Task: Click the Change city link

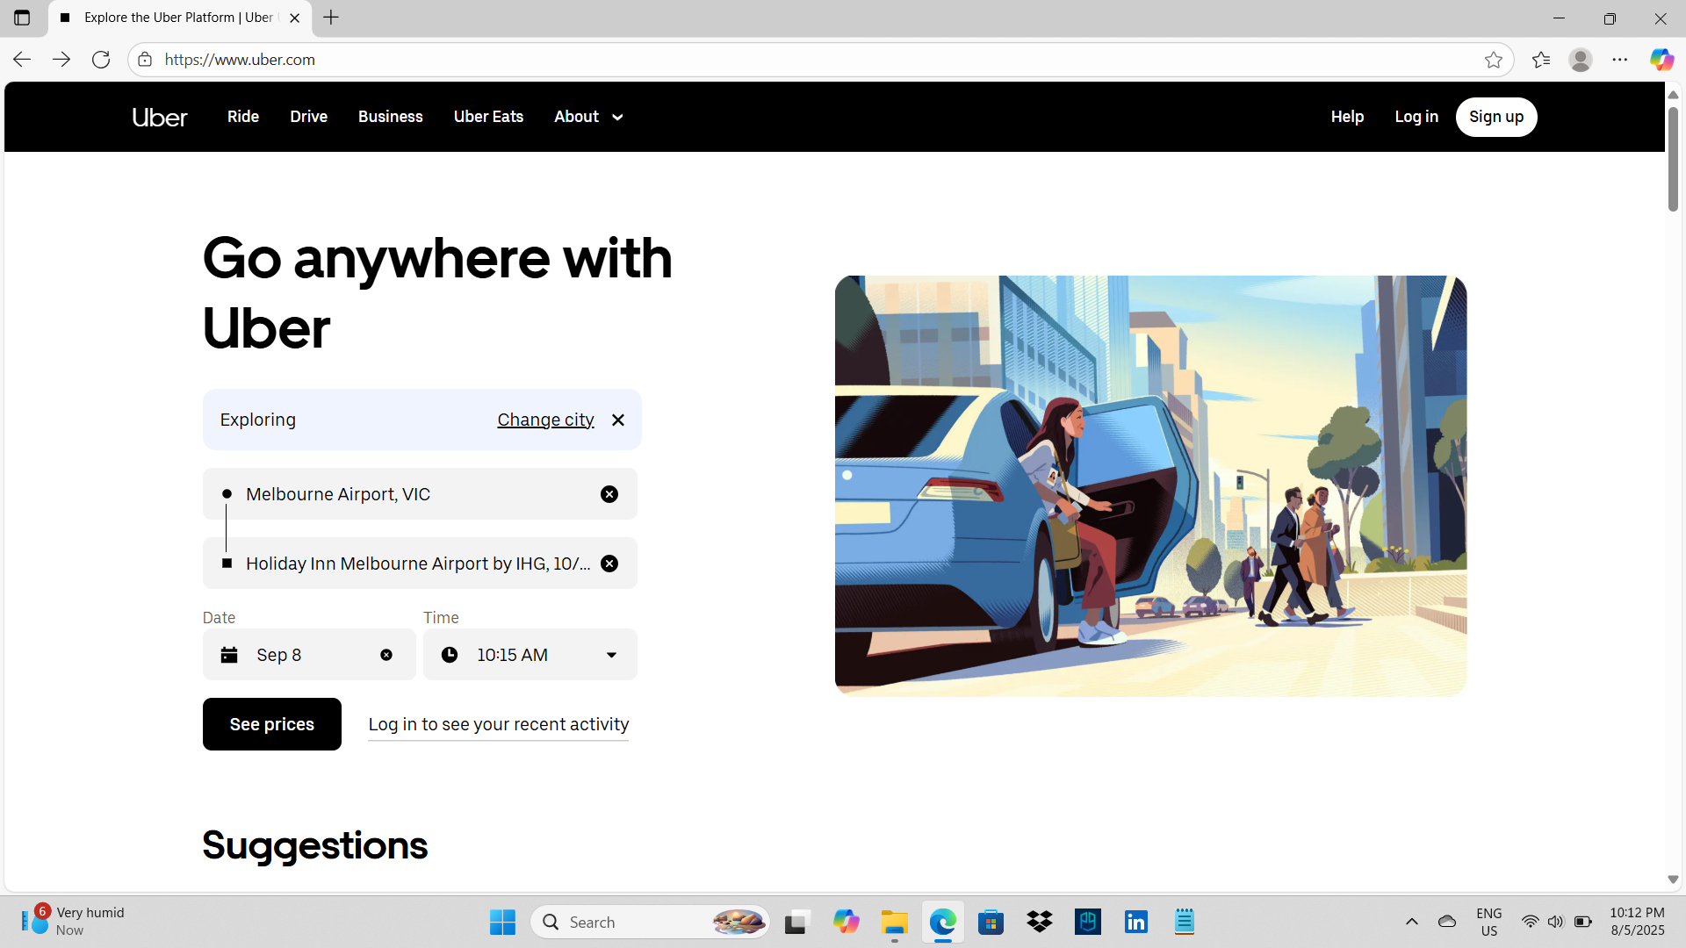Action: click(x=545, y=420)
